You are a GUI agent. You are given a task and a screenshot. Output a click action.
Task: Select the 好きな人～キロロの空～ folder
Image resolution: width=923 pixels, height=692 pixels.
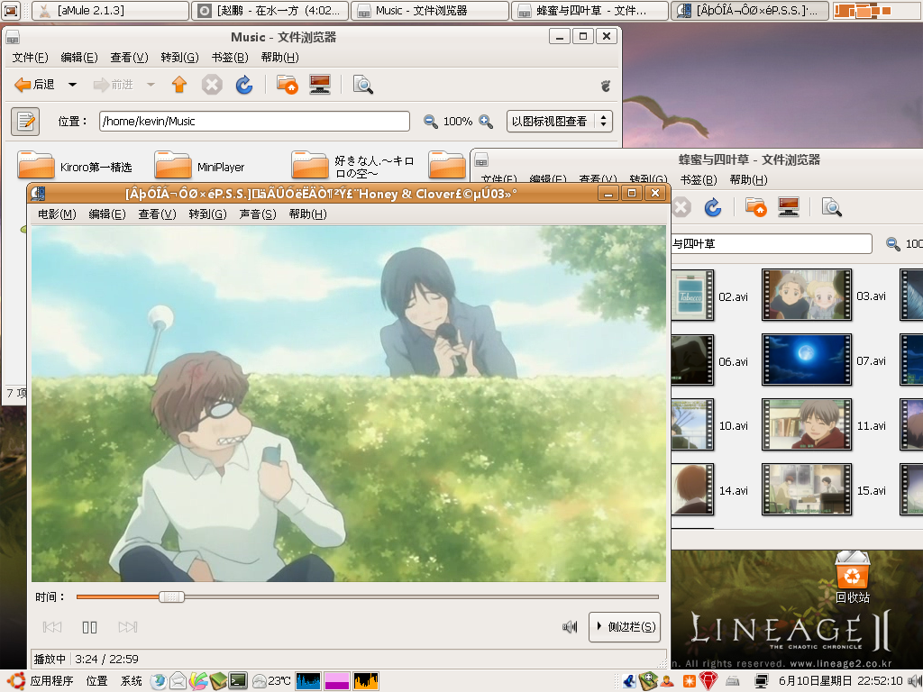click(354, 167)
